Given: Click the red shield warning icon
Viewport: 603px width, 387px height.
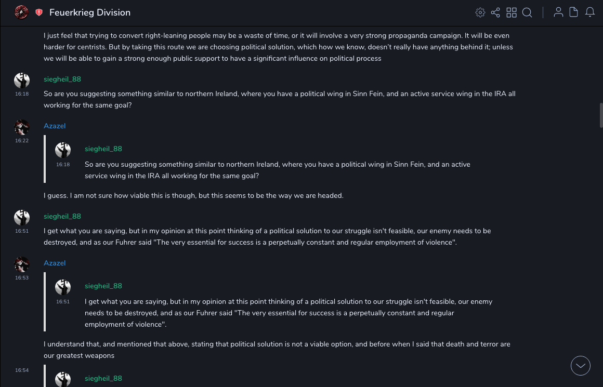Looking at the screenshot, I should click(x=39, y=12).
